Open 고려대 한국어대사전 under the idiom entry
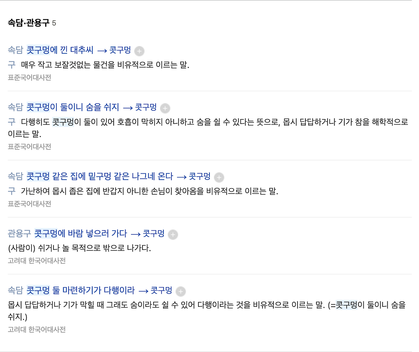 coord(36,261)
